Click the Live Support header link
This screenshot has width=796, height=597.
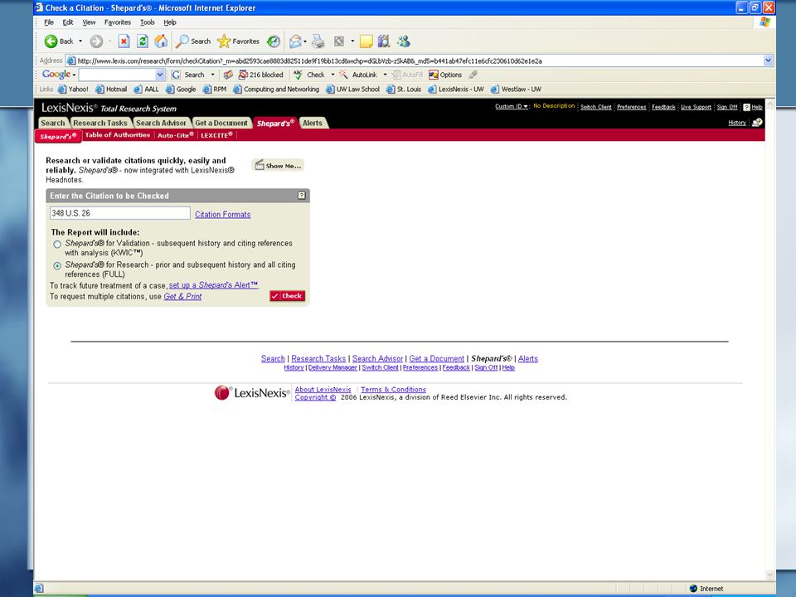point(696,107)
